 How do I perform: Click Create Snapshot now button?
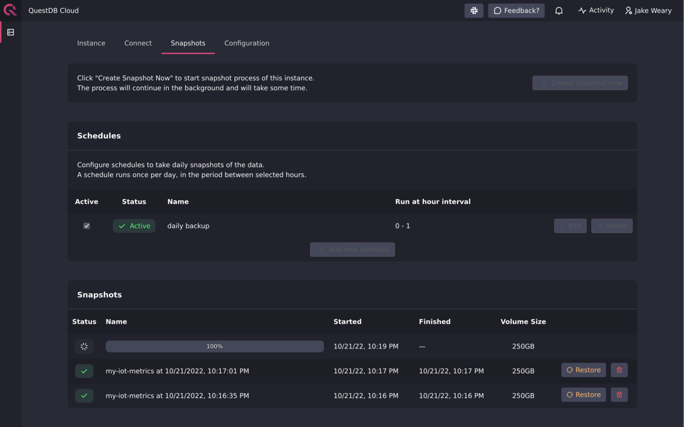pos(580,83)
